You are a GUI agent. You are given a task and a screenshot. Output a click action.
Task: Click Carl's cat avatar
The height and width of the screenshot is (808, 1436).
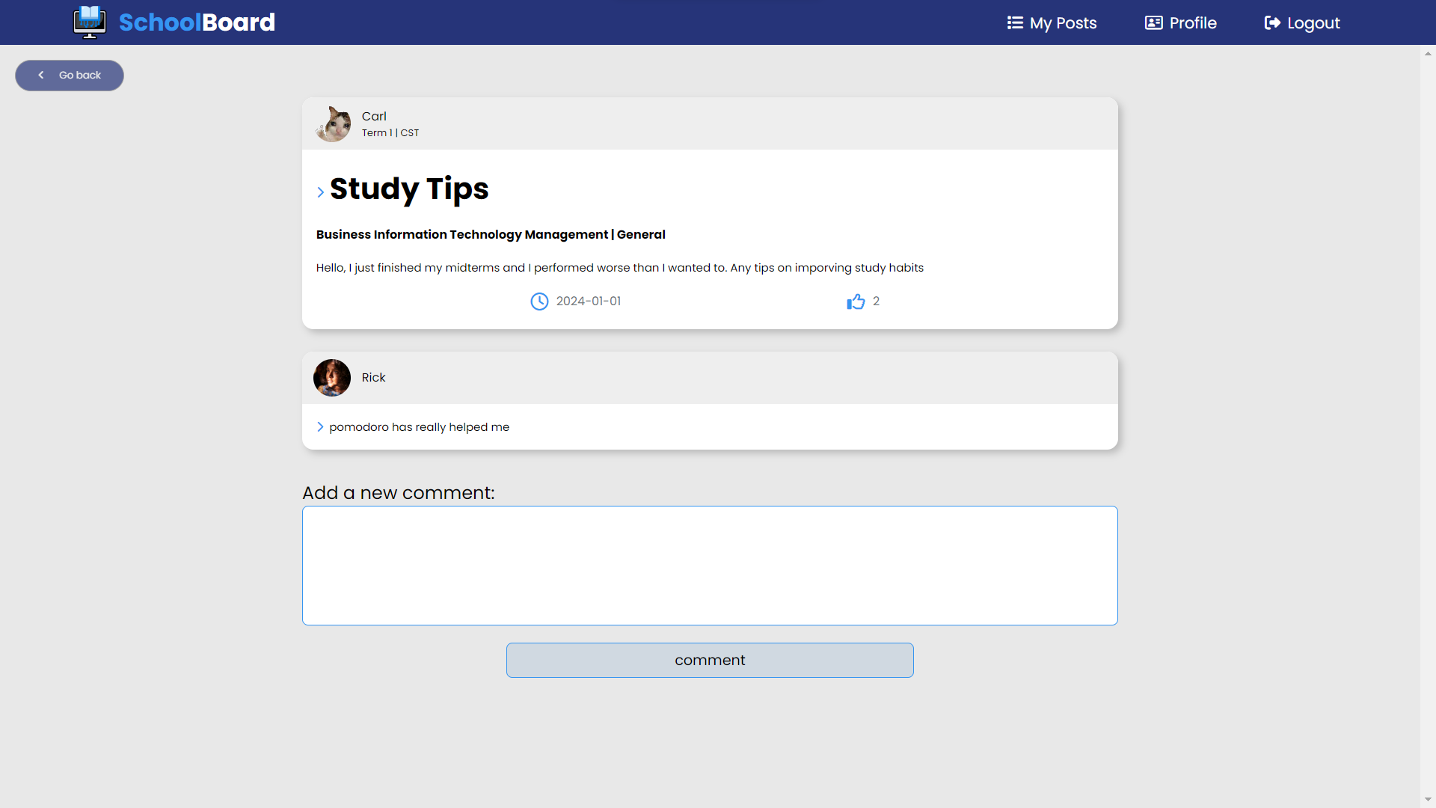pyautogui.click(x=333, y=124)
